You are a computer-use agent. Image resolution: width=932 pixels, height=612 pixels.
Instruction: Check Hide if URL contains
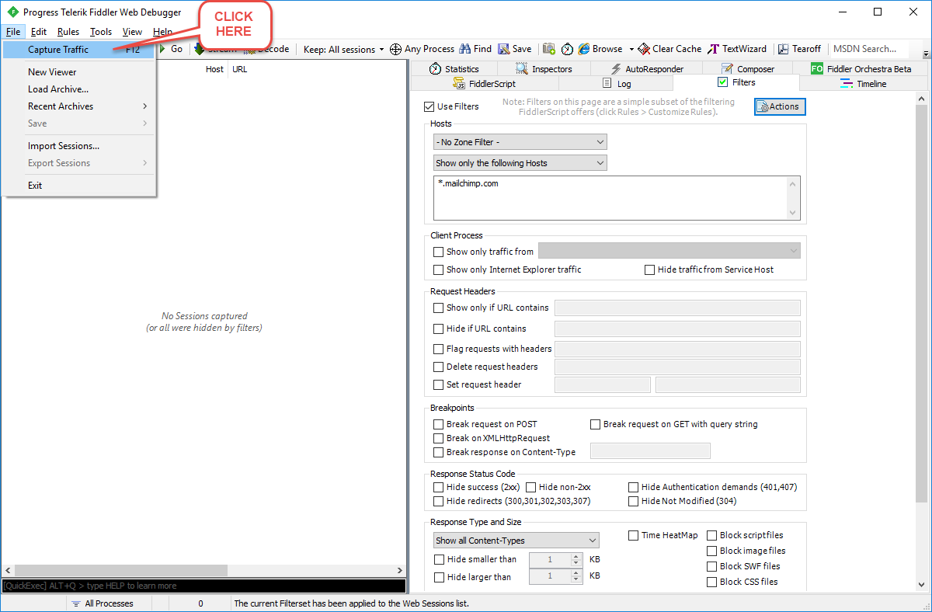(x=439, y=329)
